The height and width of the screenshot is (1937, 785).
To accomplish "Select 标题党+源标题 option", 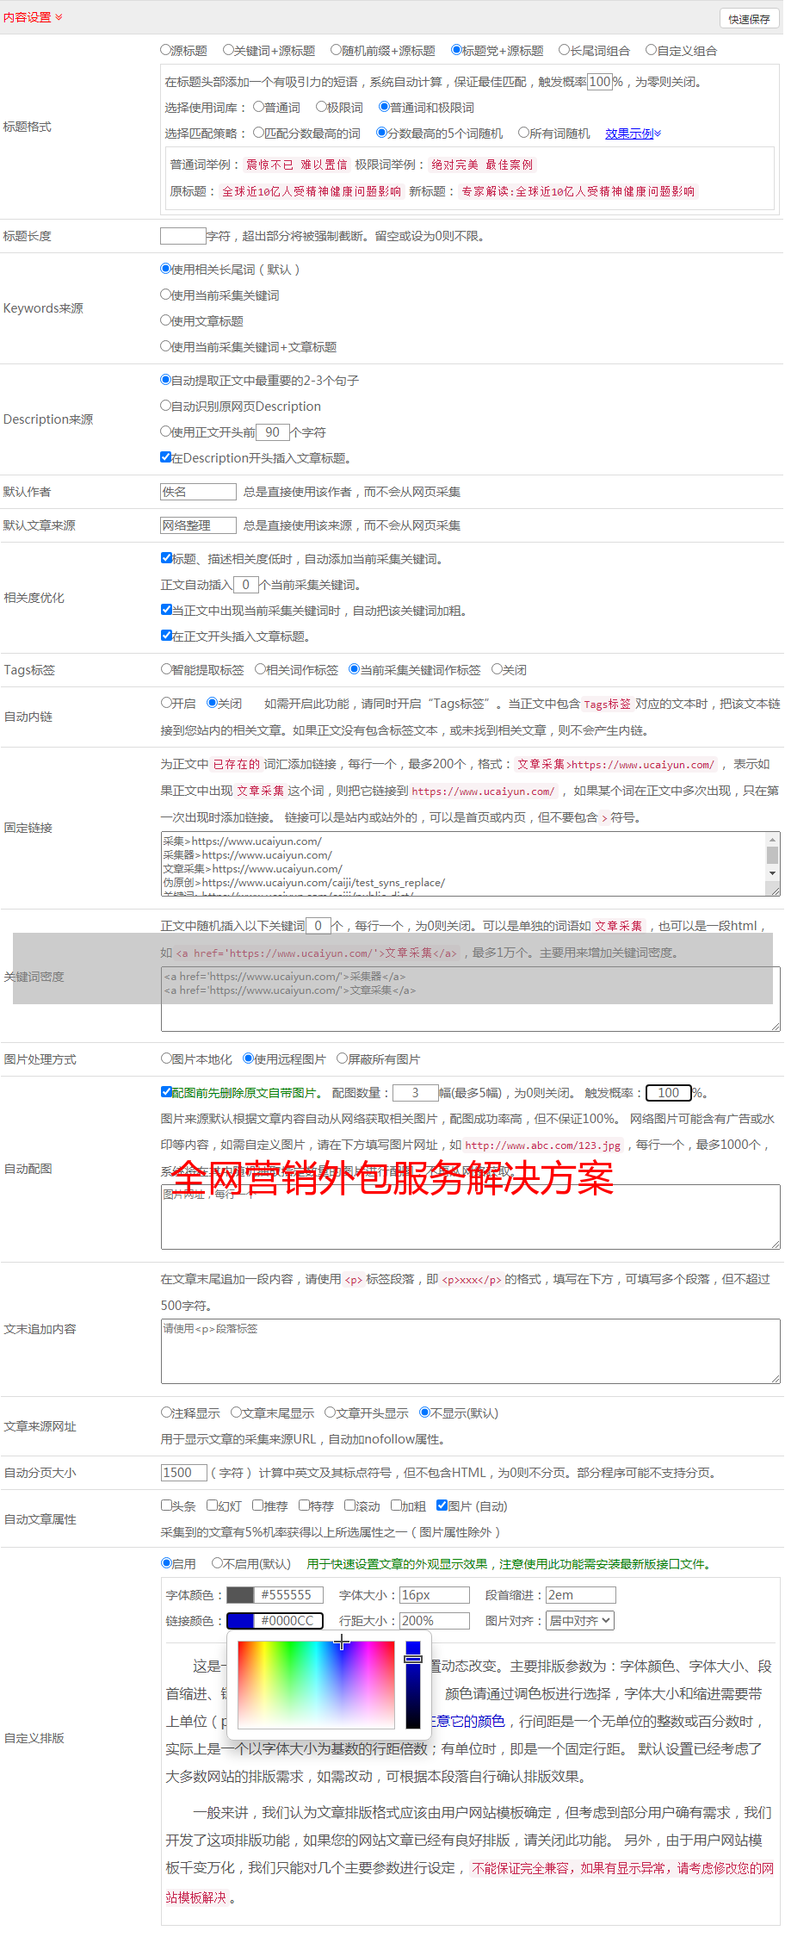I will [457, 50].
